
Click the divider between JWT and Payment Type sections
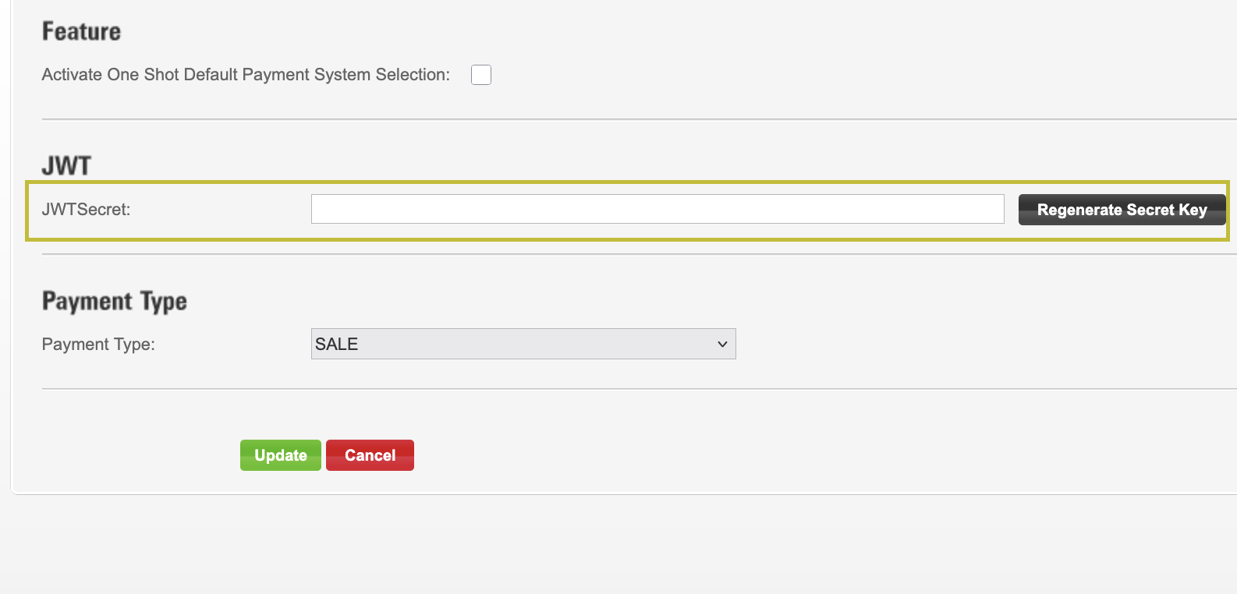pos(624,254)
